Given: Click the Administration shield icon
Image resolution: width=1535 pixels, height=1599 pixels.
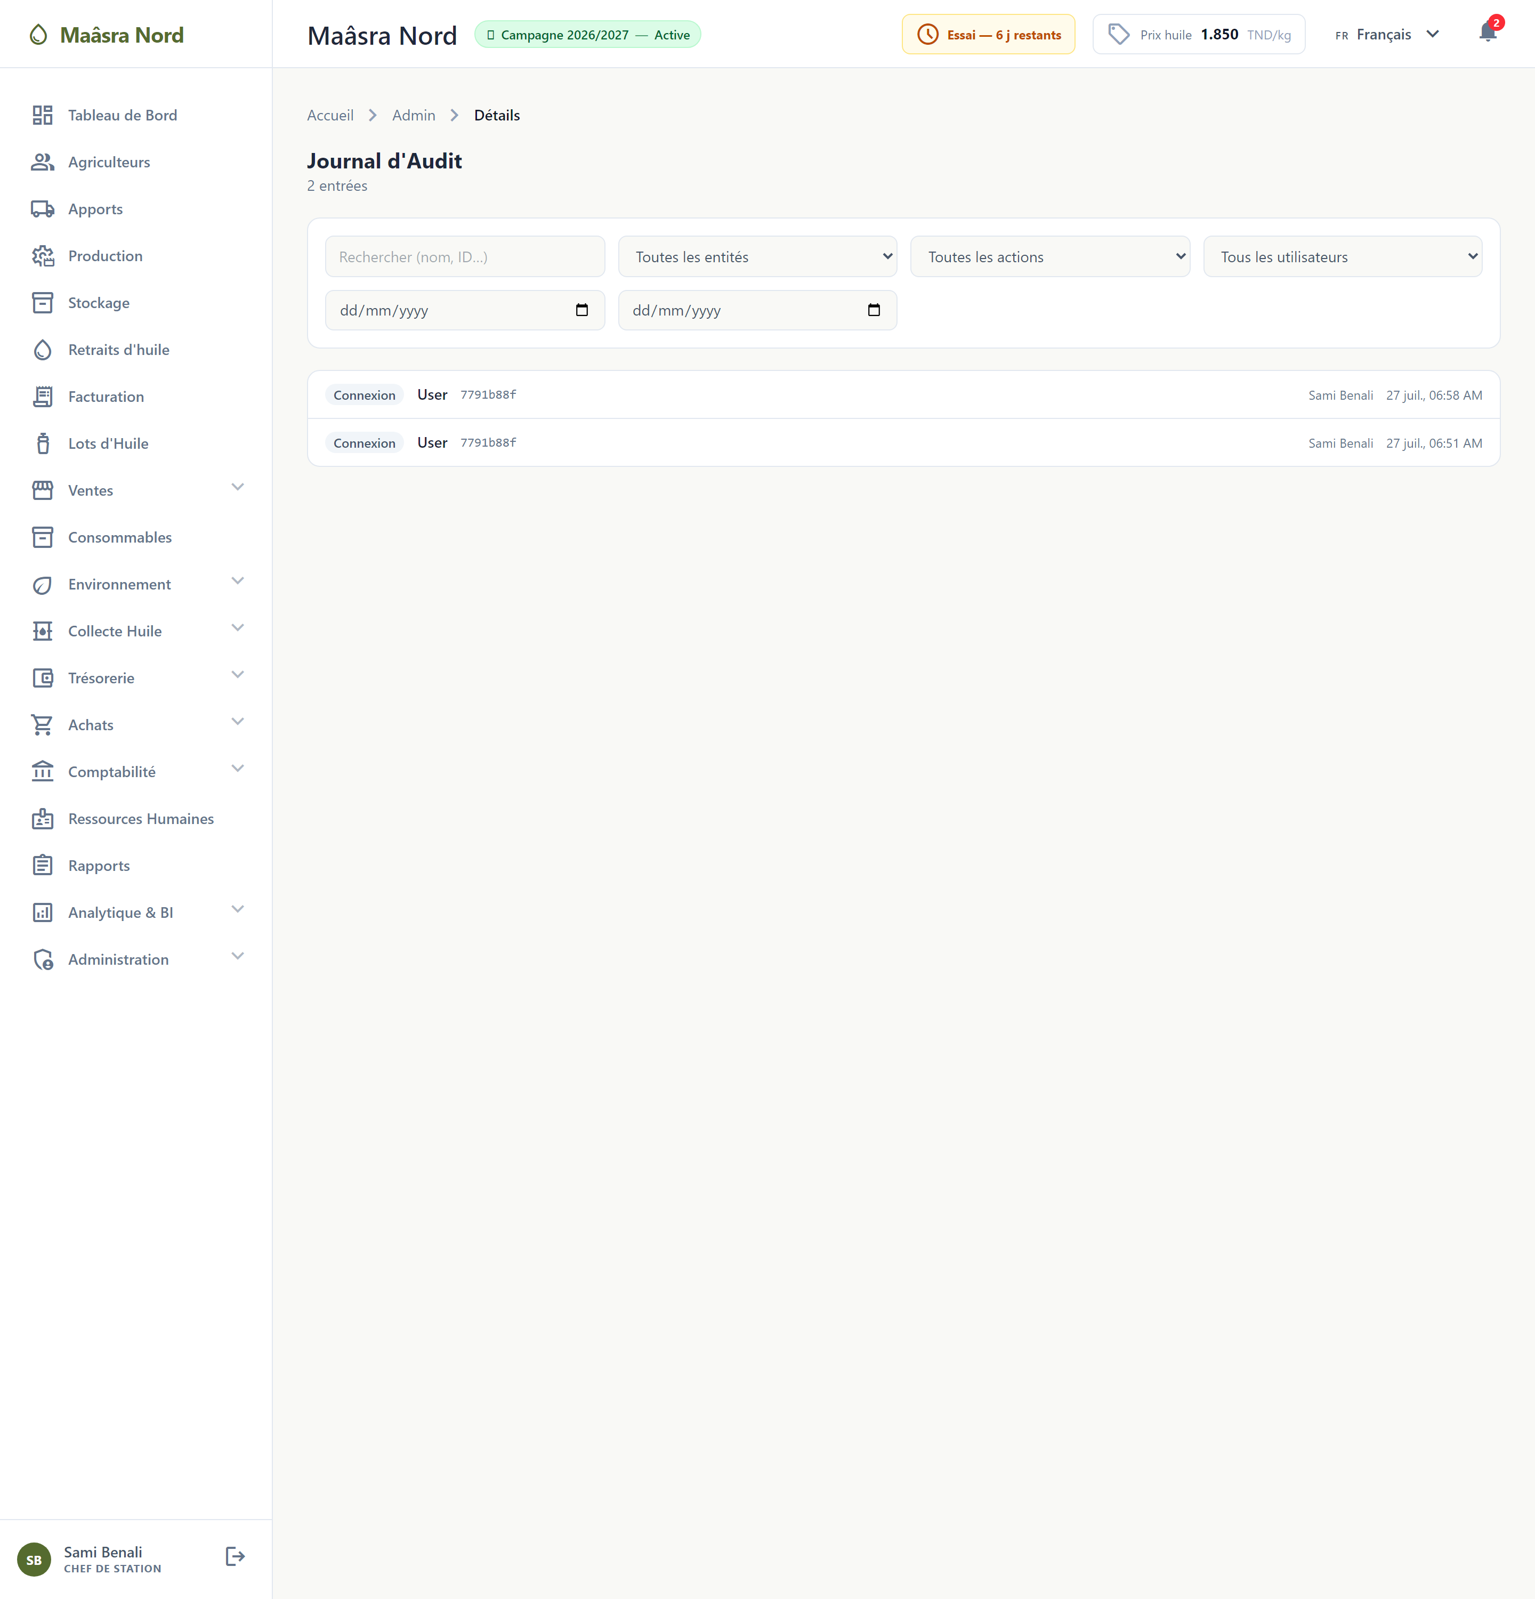Looking at the screenshot, I should click(43, 959).
